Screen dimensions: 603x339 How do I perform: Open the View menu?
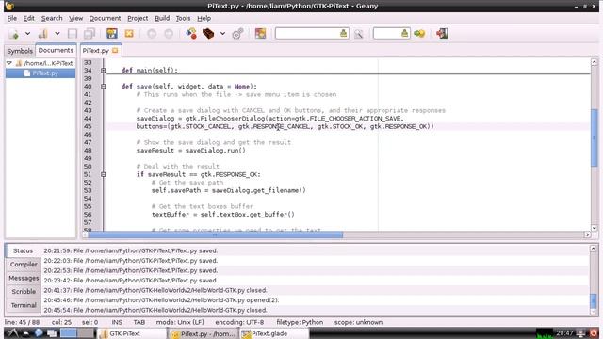tap(75, 18)
